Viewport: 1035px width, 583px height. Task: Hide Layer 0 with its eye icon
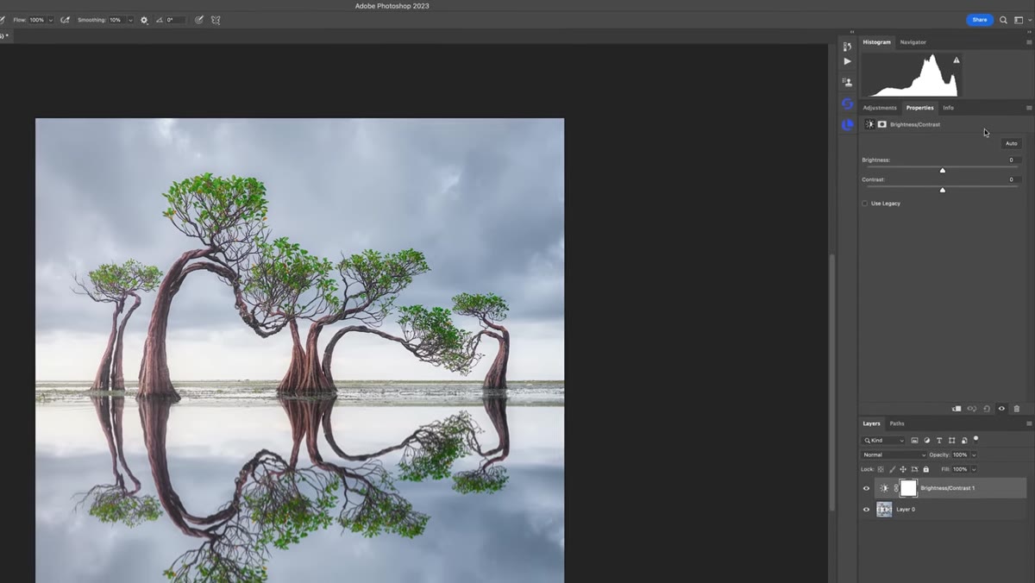coord(867,510)
